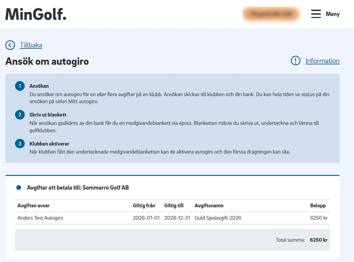Viewport: 354px width, 262px height.
Task: Open the Meny label
Action: (x=332, y=14)
